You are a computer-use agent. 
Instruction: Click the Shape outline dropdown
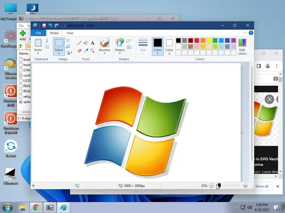click(130, 40)
